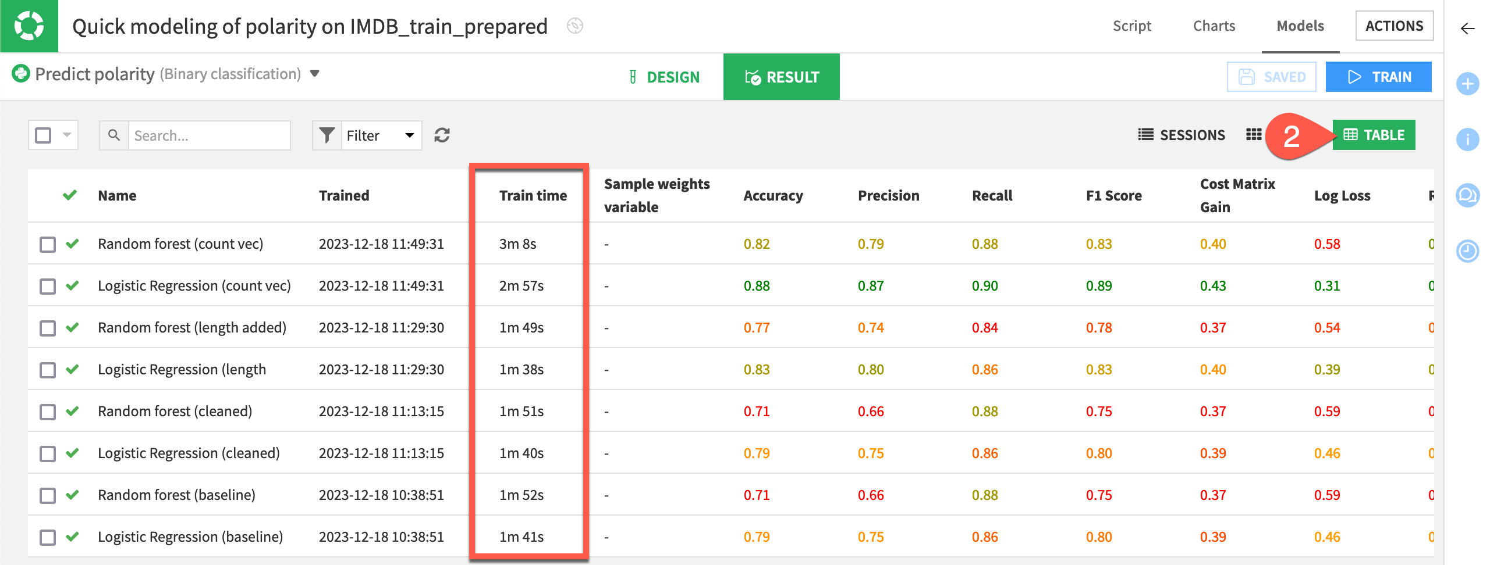Expand the Predict polarity task dropdown arrow

coord(315,74)
